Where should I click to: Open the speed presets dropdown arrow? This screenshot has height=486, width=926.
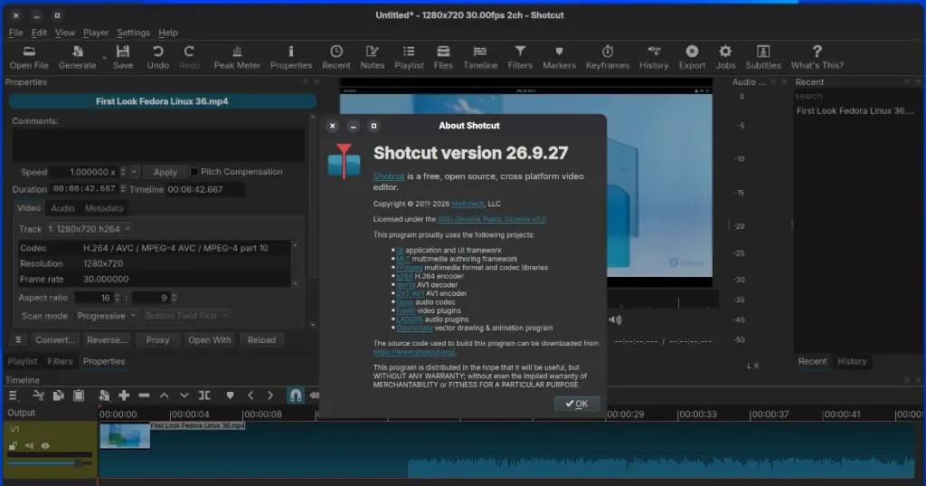(134, 172)
